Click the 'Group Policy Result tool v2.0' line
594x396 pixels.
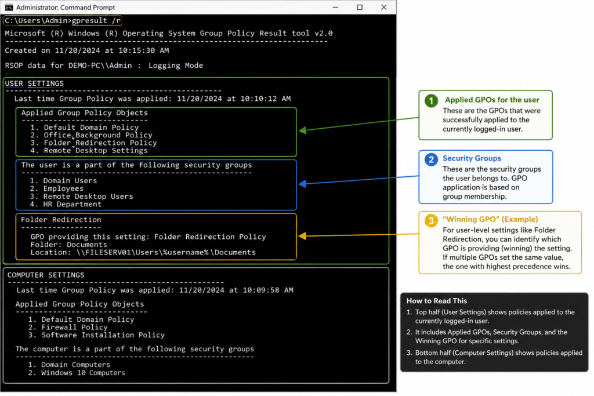tap(169, 33)
